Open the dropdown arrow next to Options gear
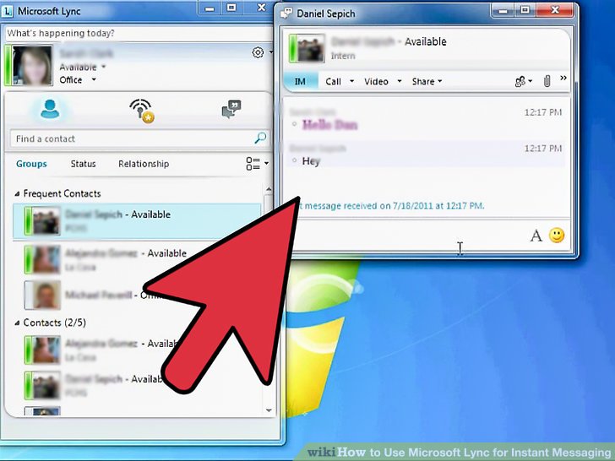The height and width of the screenshot is (461, 615). 270,52
